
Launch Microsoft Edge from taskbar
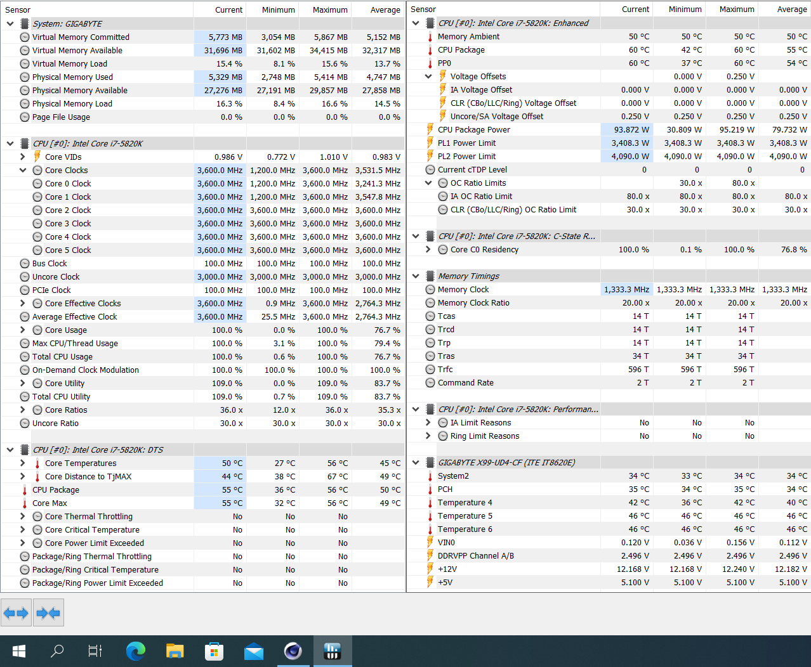click(135, 651)
